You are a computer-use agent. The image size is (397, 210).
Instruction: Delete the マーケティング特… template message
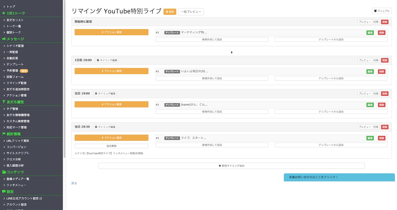(x=381, y=33)
